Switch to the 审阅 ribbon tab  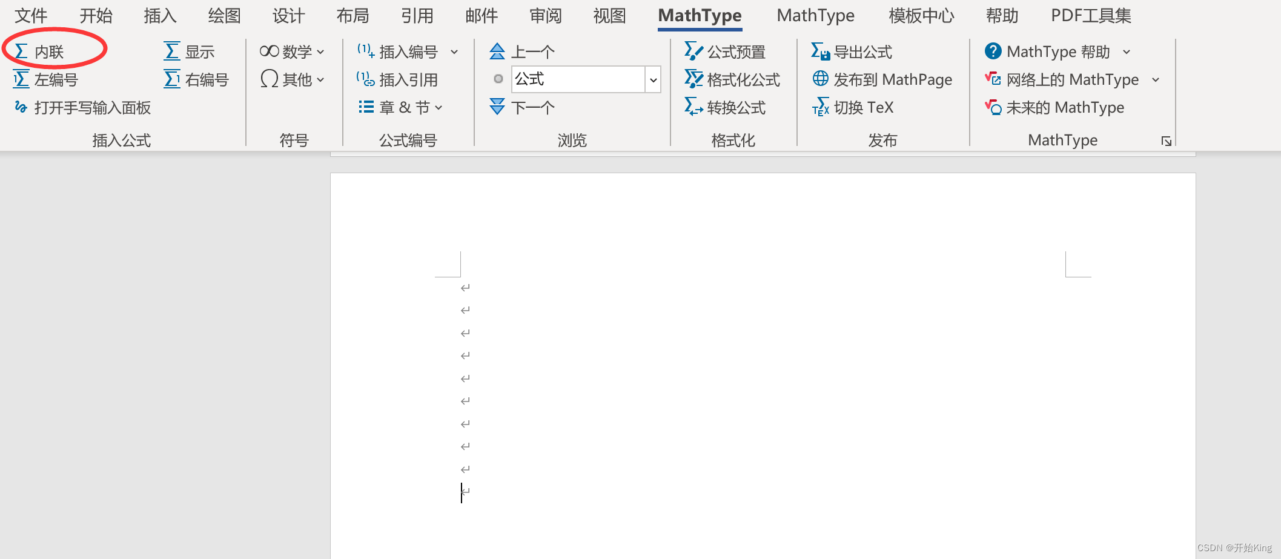pyautogui.click(x=545, y=16)
